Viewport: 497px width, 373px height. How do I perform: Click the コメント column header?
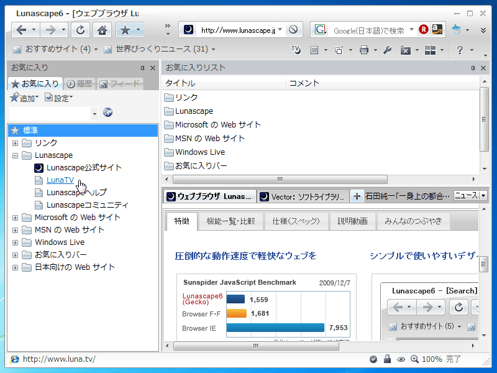point(382,83)
